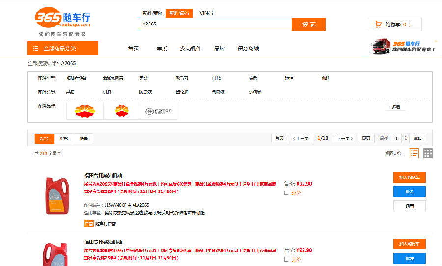Filter vehicle type by 奥铃

tap(143, 78)
